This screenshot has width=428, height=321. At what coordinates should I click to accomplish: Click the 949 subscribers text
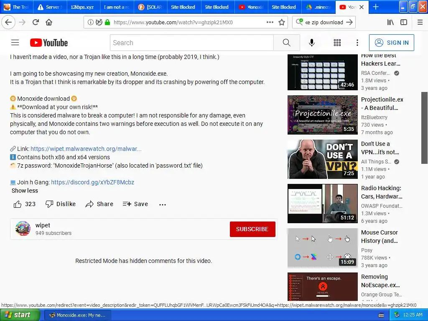pos(53,233)
